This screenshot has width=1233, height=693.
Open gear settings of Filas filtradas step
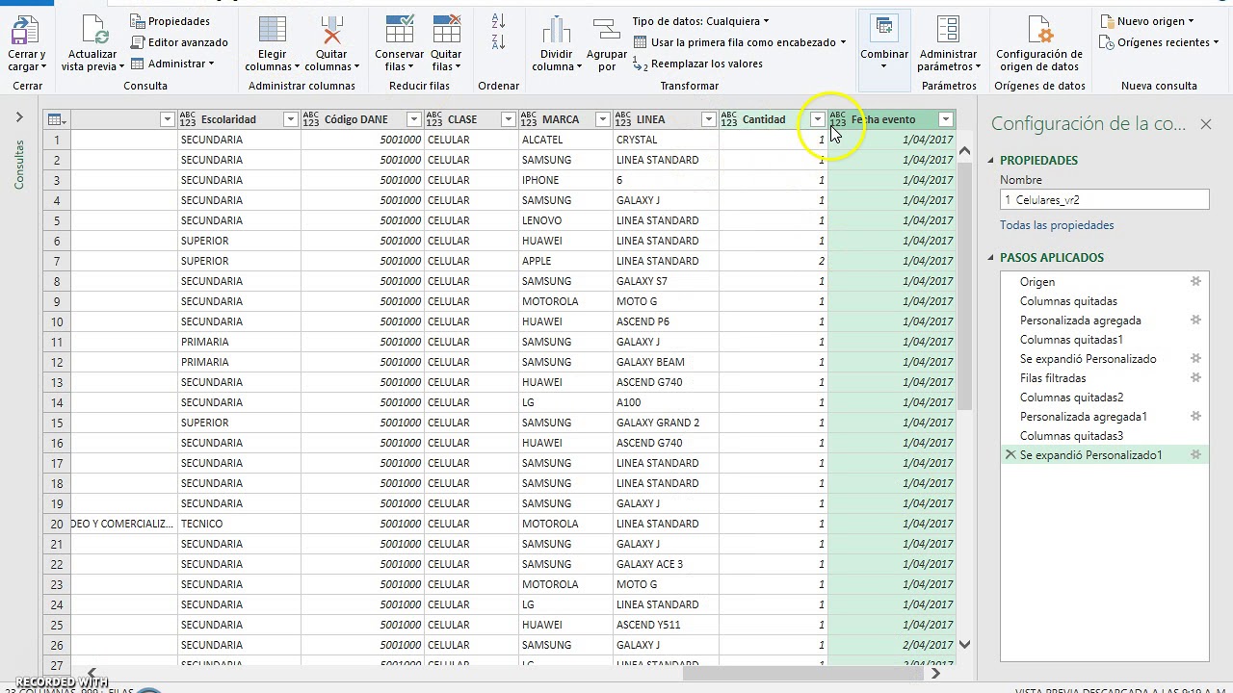click(x=1195, y=378)
